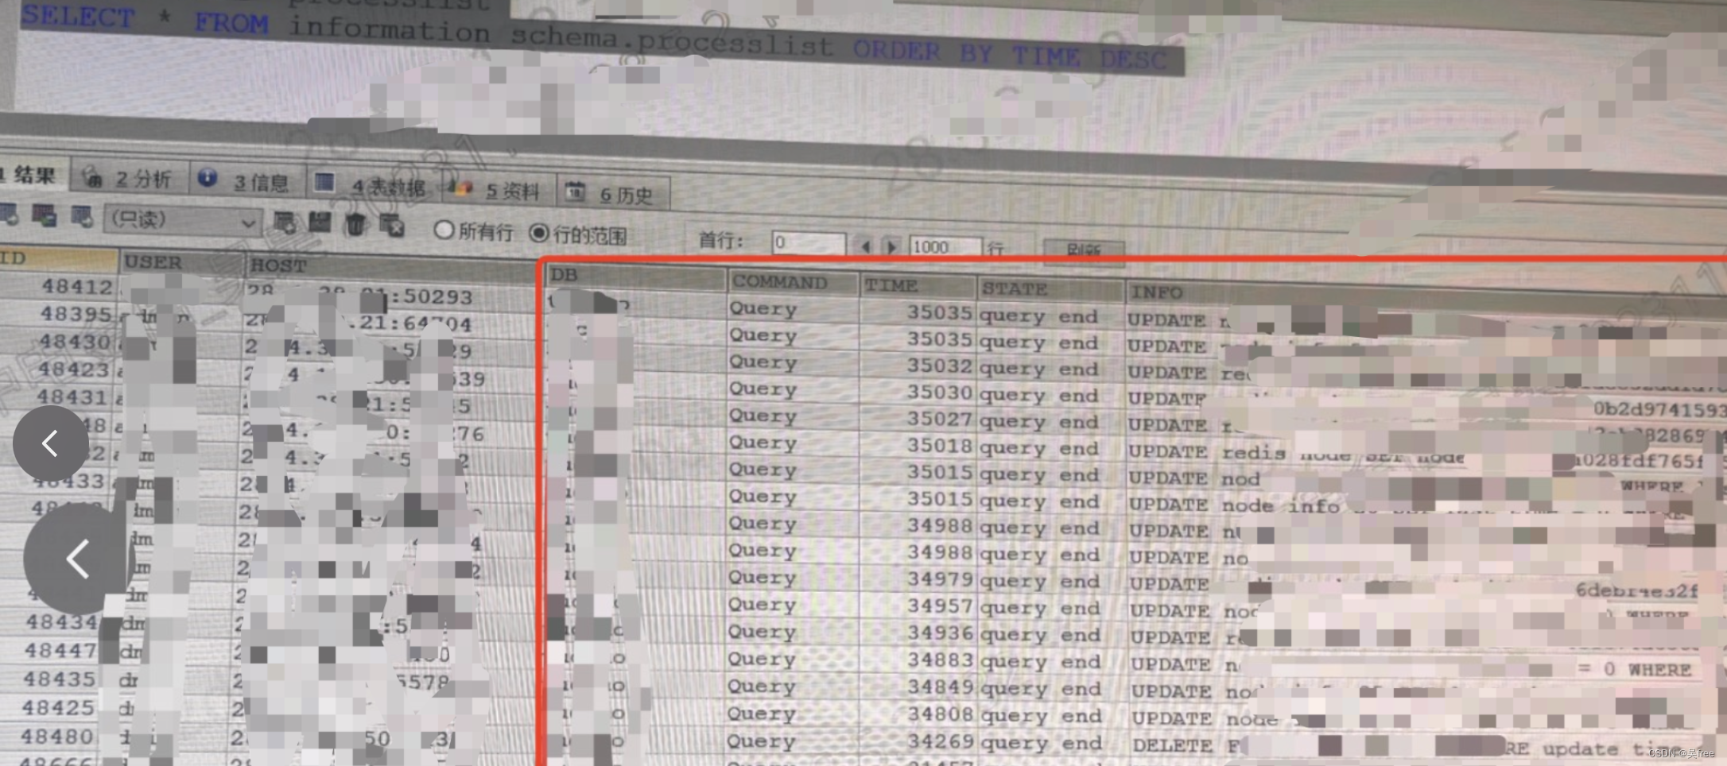The height and width of the screenshot is (766, 1727).
Task: Select the ID cell 48447
Action: point(60,650)
